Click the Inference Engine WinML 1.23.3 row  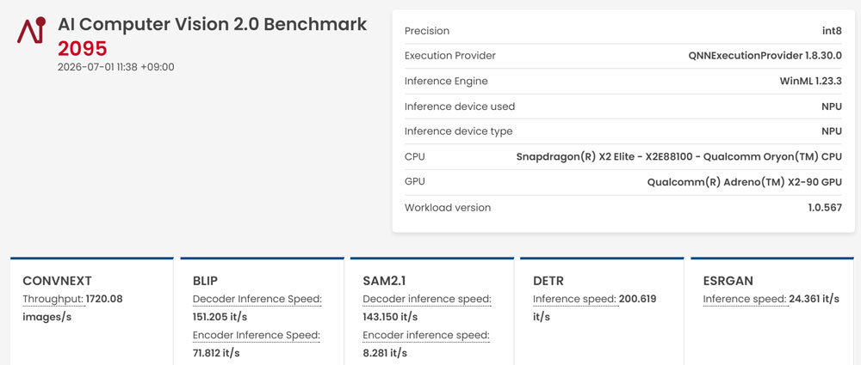point(623,82)
